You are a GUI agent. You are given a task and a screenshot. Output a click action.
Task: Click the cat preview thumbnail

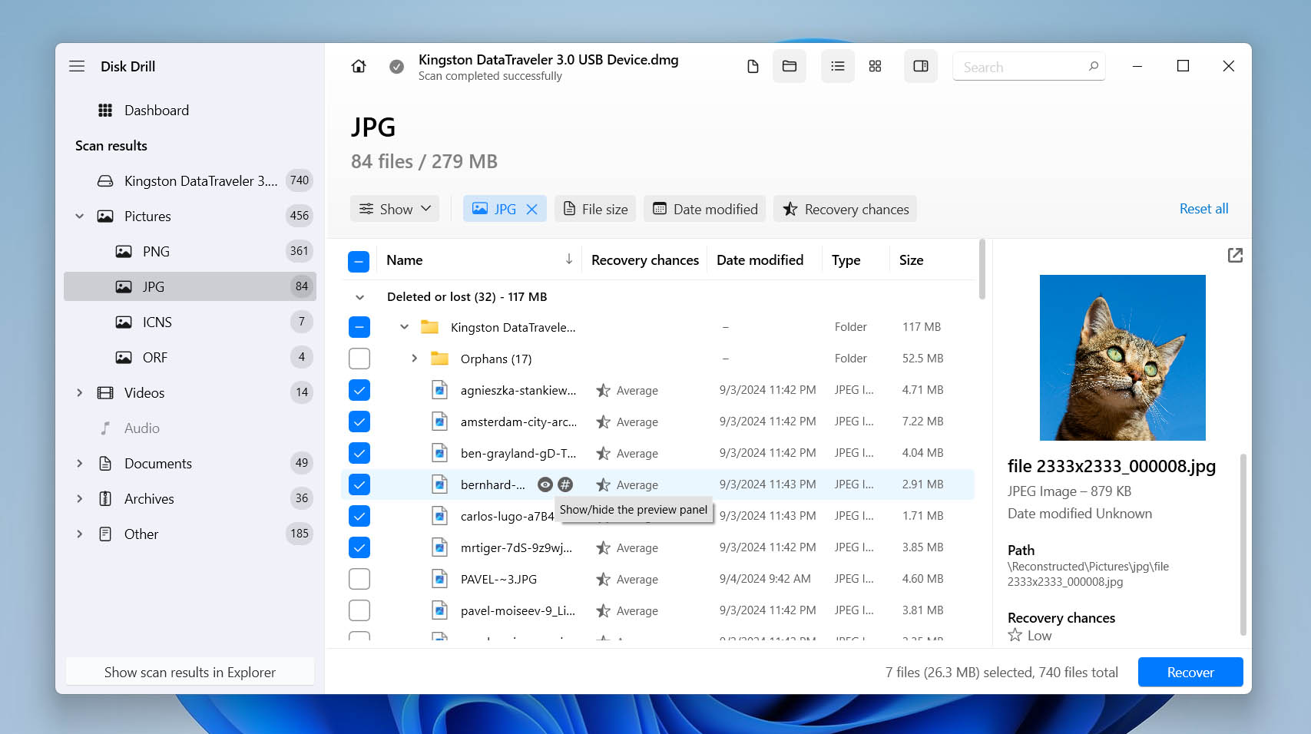[x=1123, y=358]
